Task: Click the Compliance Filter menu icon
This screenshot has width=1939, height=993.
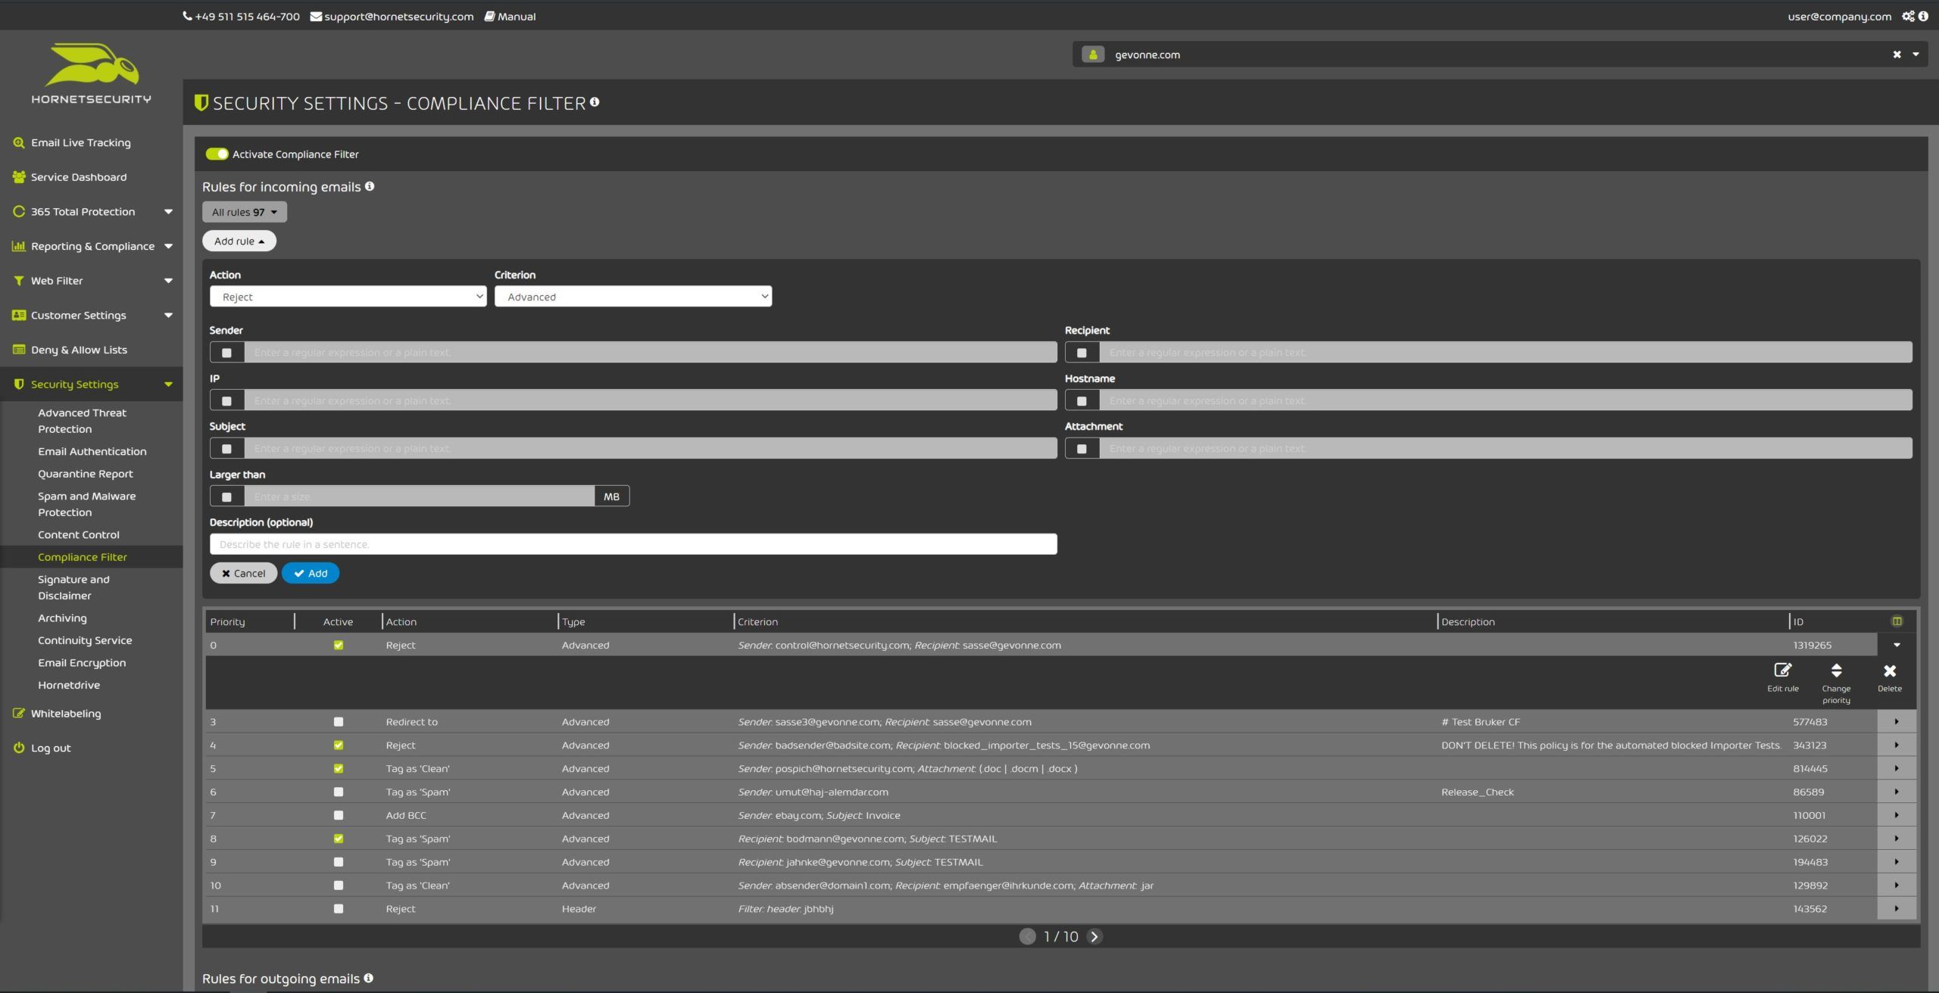Action: click(81, 556)
